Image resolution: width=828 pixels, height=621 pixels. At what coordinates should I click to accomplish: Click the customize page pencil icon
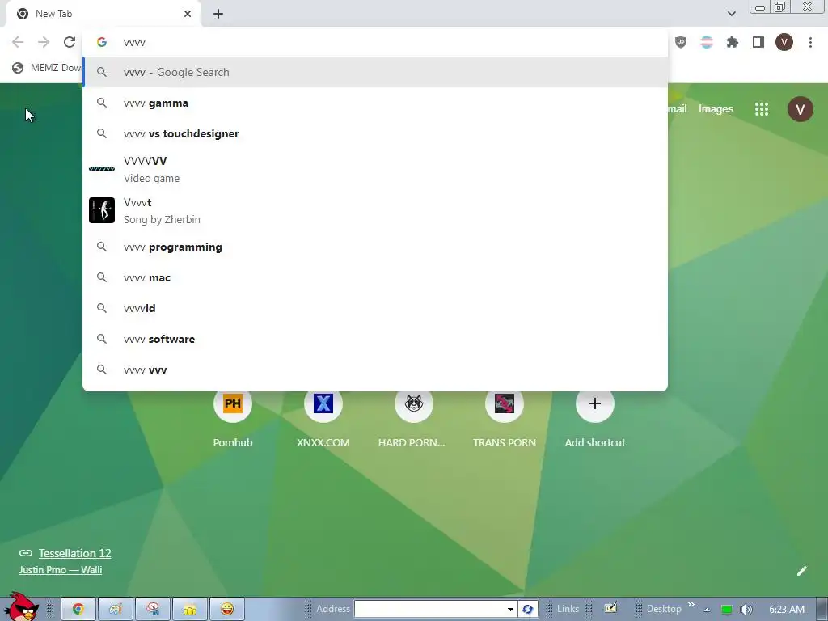coord(801,571)
